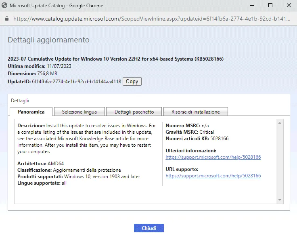Click the scrollbar down arrow

coord(280,200)
